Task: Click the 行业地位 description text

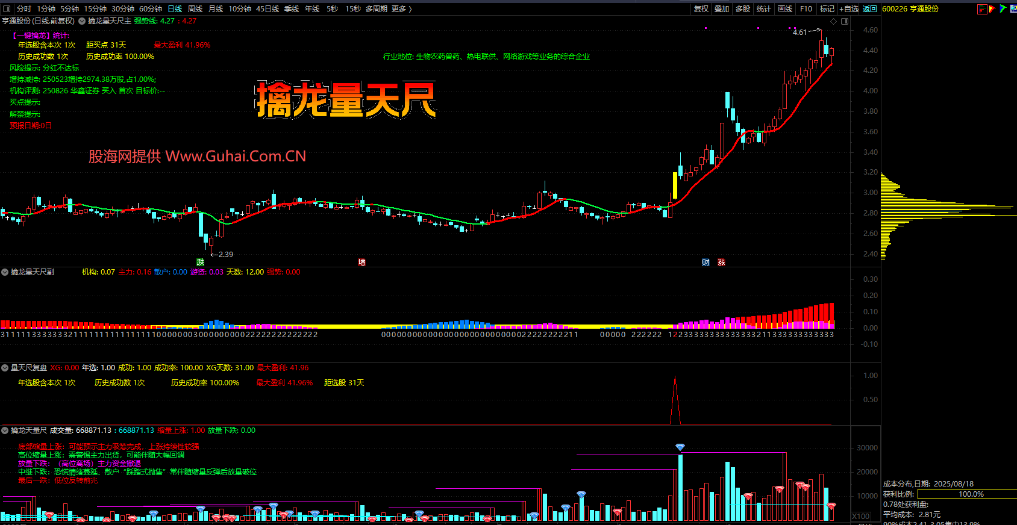Action: (487, 57)
